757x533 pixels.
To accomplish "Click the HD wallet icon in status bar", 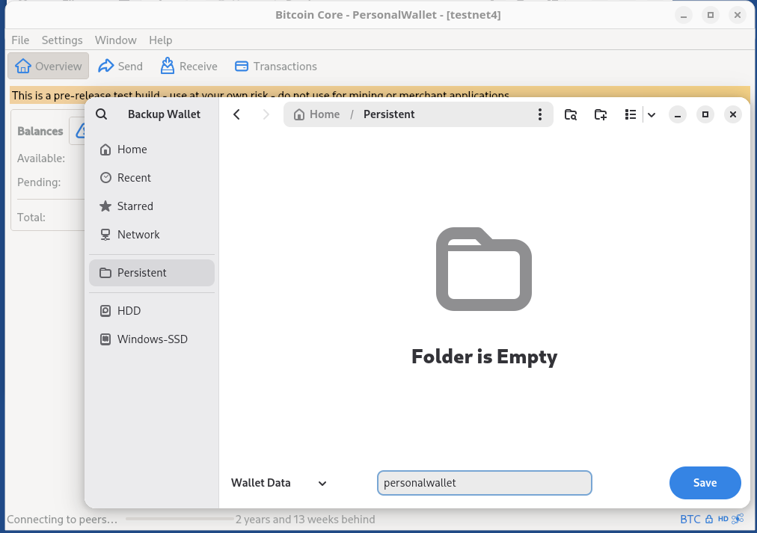I will [723, 520].
